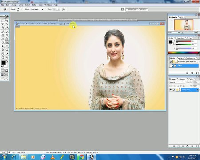Switch to the Swatches tab
Screen dimensions: 200x160
(x=180, y=38)
